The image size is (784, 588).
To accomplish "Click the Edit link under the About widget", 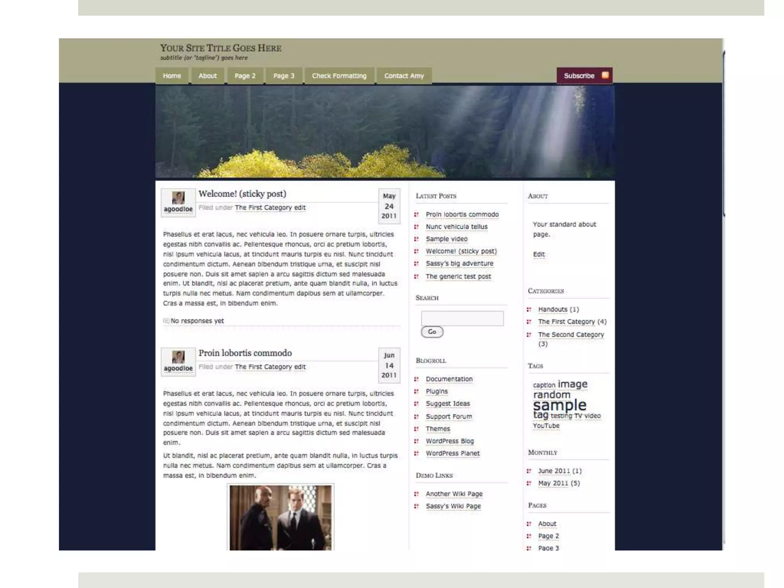I will pos(539,255).
